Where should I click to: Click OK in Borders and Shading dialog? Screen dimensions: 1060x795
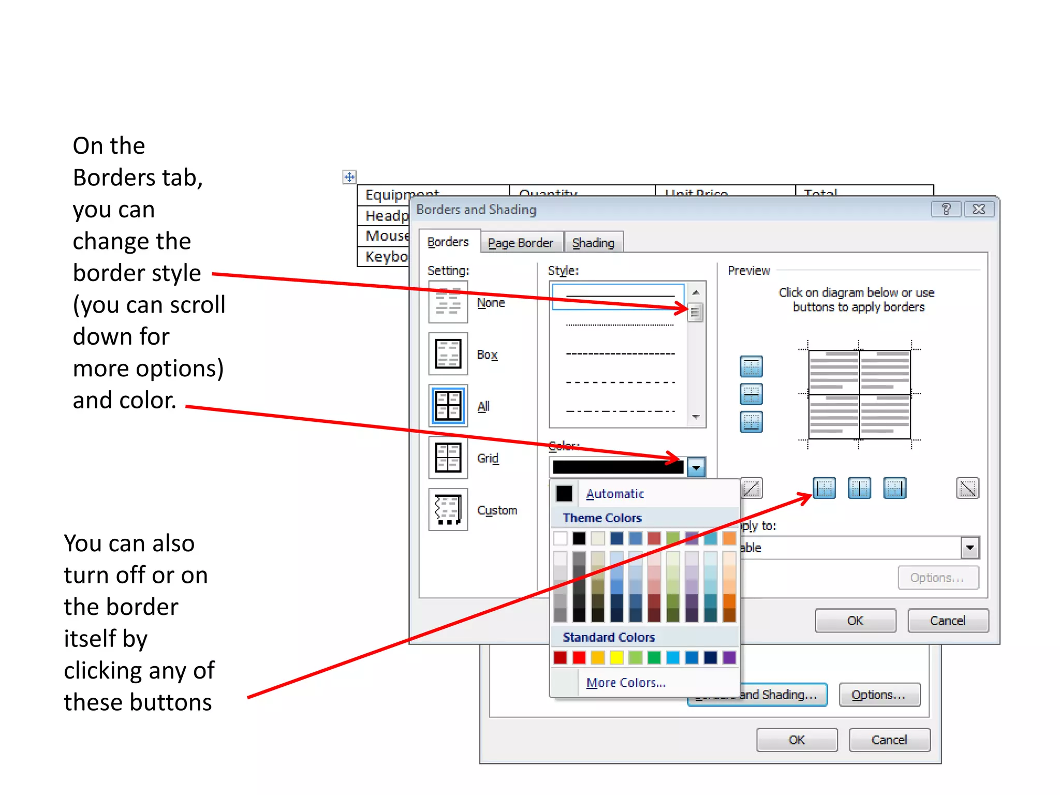[855, 621]
